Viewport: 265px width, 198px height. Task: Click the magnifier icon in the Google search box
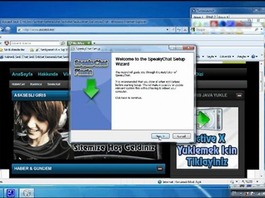click(x=256, y=30)
